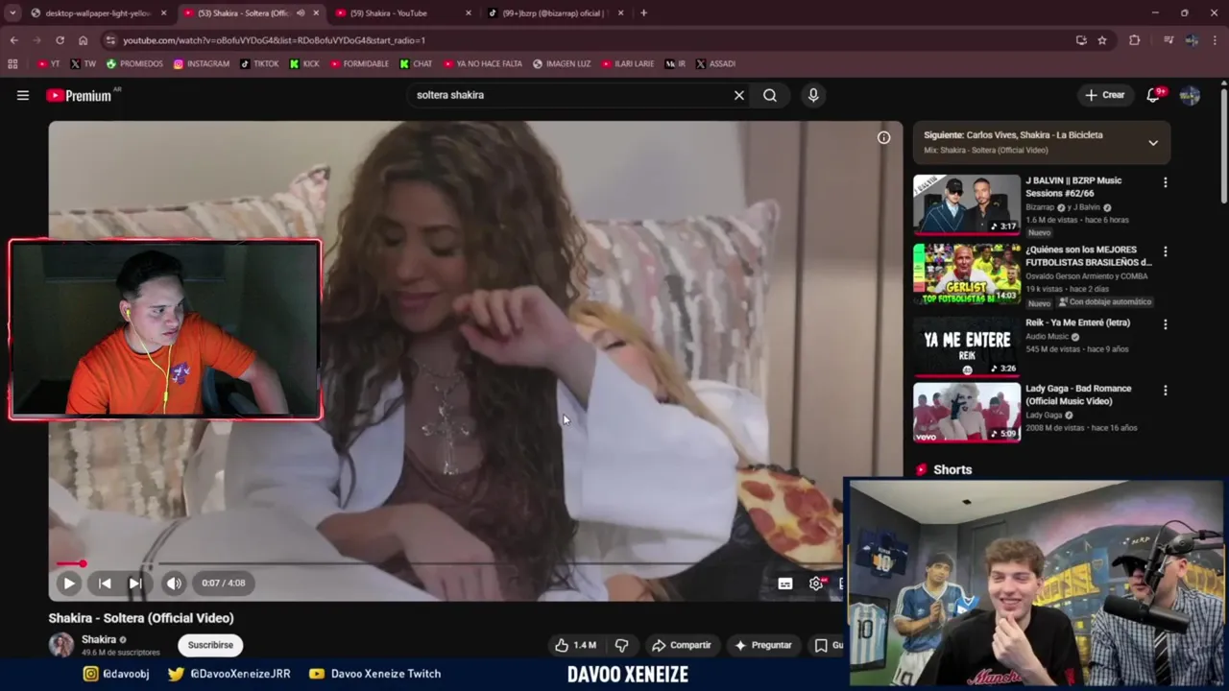
Task: Click Compartir to share the video
Action: click(x=682, y=645)
